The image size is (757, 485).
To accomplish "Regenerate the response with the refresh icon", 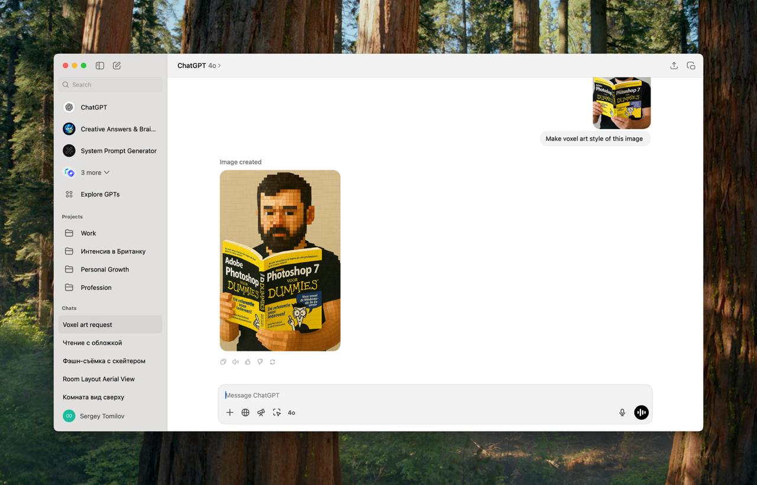I will pos(273,362).
